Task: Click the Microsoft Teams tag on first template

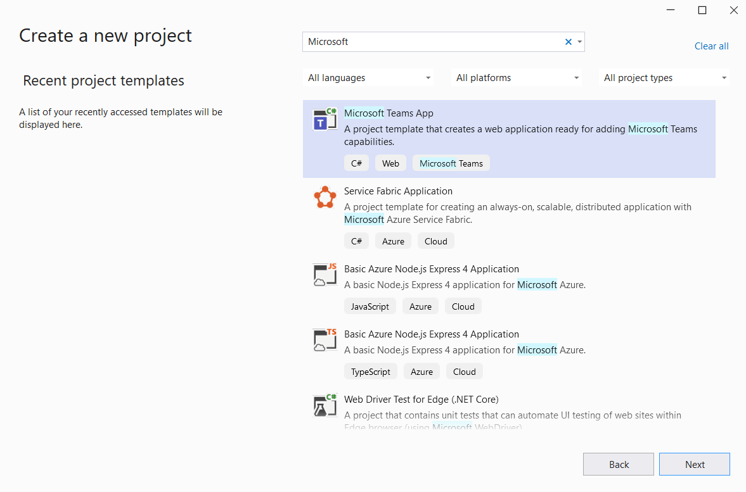Action: coord(451,163)
